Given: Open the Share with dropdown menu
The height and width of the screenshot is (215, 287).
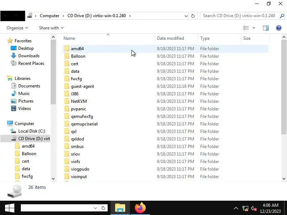Looking at the screenshot, I should pyautogui.click(x=51, y=28).
